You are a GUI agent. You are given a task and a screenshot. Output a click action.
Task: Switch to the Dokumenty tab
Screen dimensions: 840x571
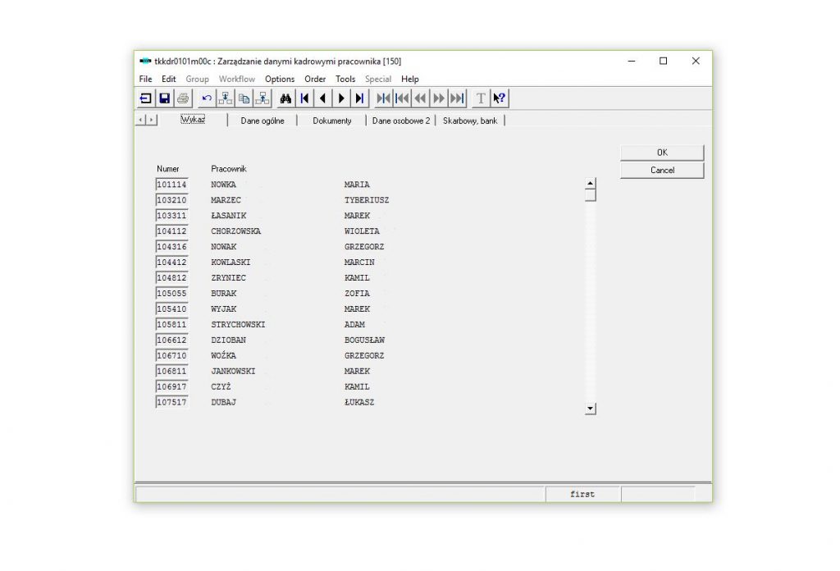click(x=332, y=121)
